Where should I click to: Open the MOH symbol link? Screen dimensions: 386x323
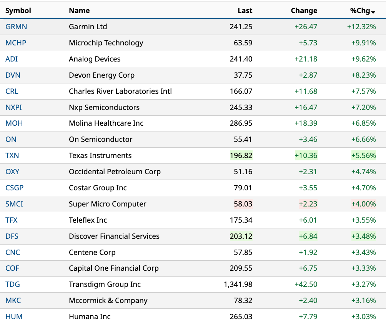coord(14,123)
